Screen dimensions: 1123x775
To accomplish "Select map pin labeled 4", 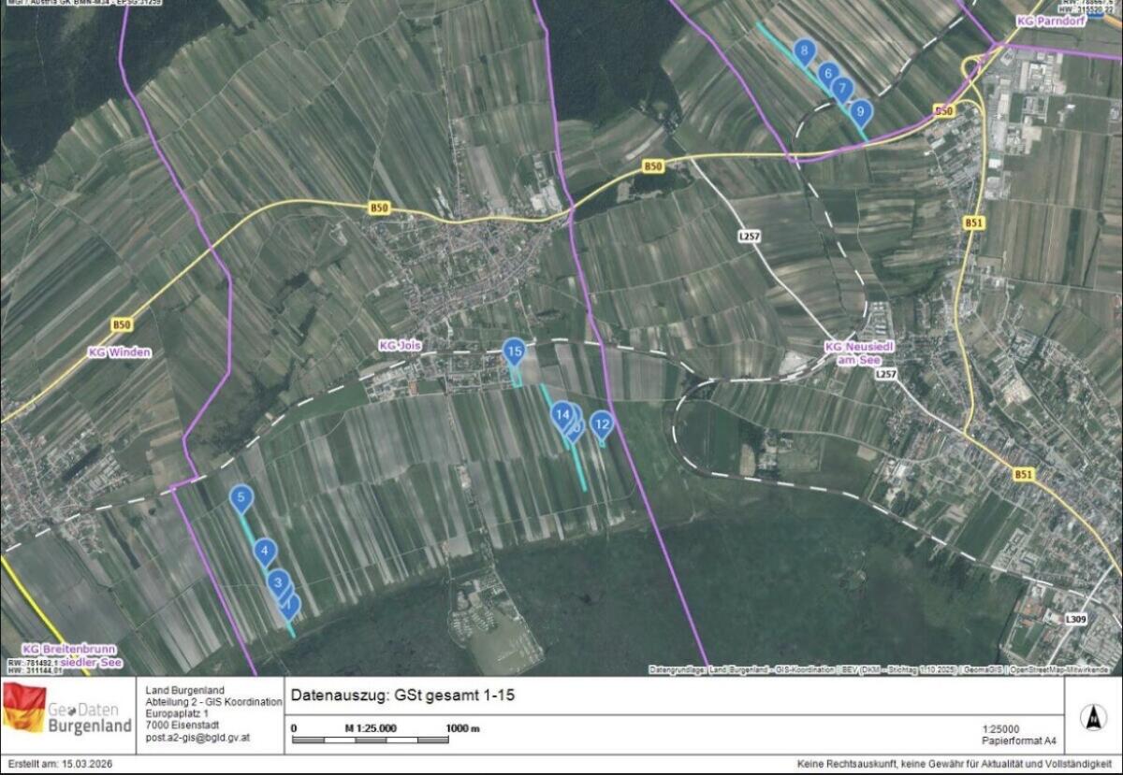I will coord(266,552).
